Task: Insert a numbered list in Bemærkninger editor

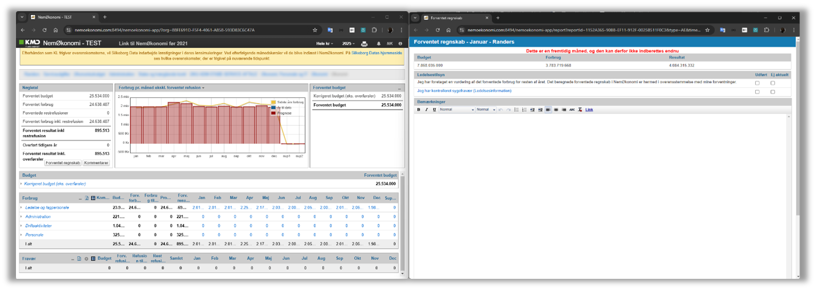Action: (x=524, y=110)
